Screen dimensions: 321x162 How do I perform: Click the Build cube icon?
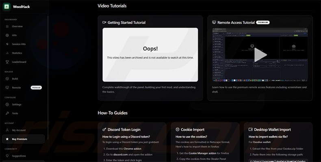(x=7, y=79)
